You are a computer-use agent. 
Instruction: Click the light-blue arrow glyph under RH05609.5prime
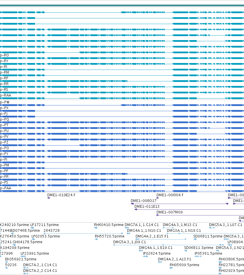(171, 268)
